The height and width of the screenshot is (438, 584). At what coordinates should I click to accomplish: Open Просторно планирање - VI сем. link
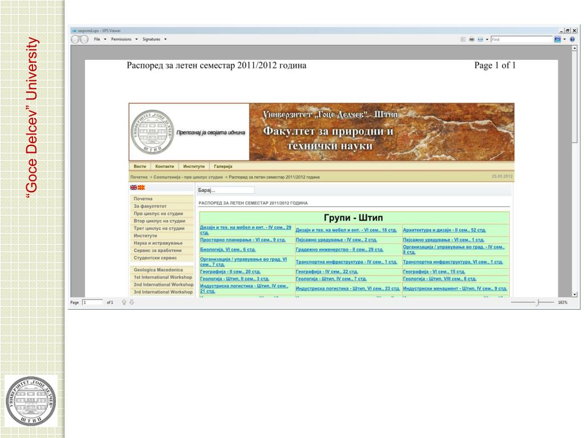tap(243, 240)
